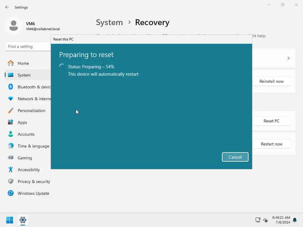
Task: Select the Gaming controller icon
Action: coord(11,158)
